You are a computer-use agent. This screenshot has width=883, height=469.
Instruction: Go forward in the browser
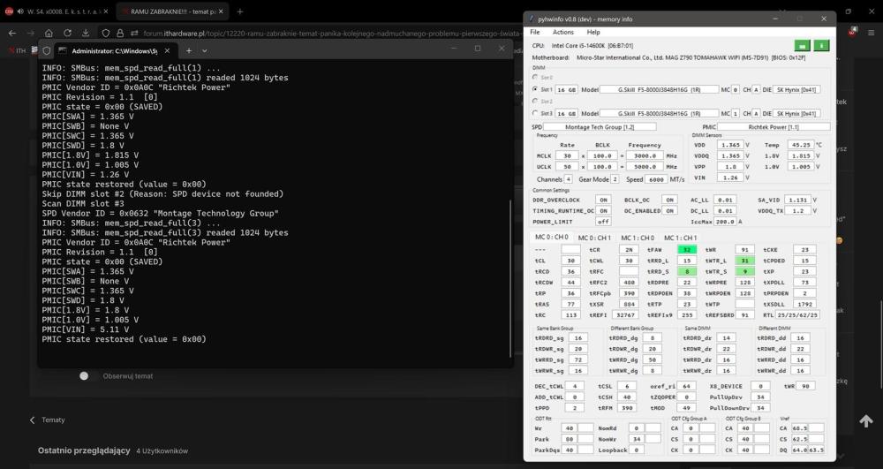coord(30,34)
